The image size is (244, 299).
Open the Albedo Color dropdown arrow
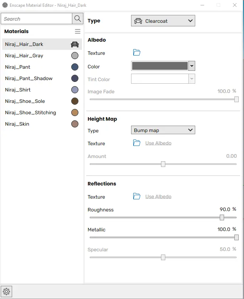[x=192, y=66]
